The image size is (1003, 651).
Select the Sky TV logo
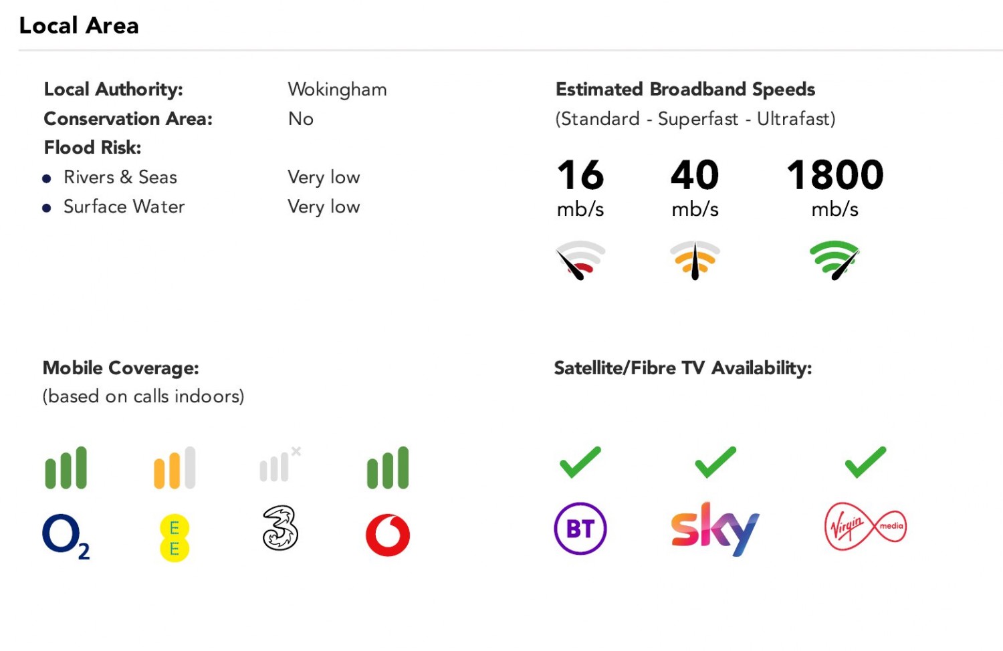pyautogui.click(x=715, y=529)
